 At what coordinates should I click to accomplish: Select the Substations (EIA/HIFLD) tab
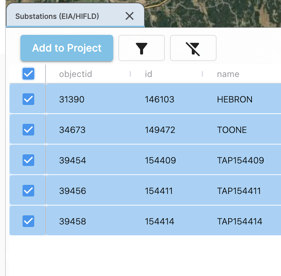[75, 16]
